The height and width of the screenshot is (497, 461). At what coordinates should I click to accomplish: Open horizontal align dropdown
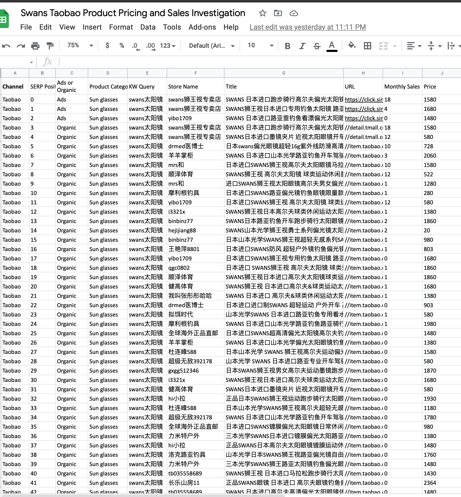(x=414, y=46)
